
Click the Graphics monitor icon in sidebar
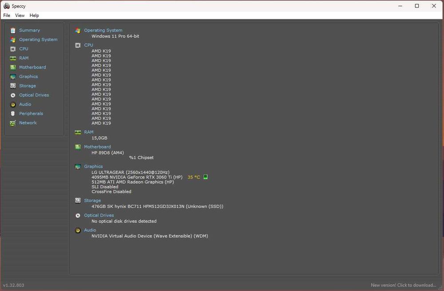coord(13,77)
